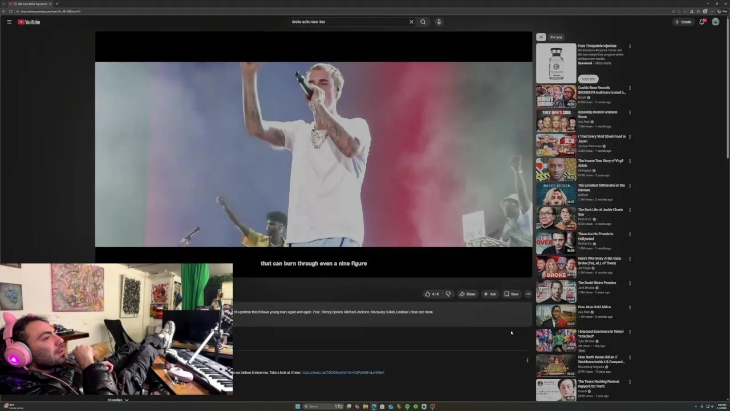Open options for the Jackie Chan's Son video
Image resolution: width=730 pixels, height=411 pixels.
point(630,210)
